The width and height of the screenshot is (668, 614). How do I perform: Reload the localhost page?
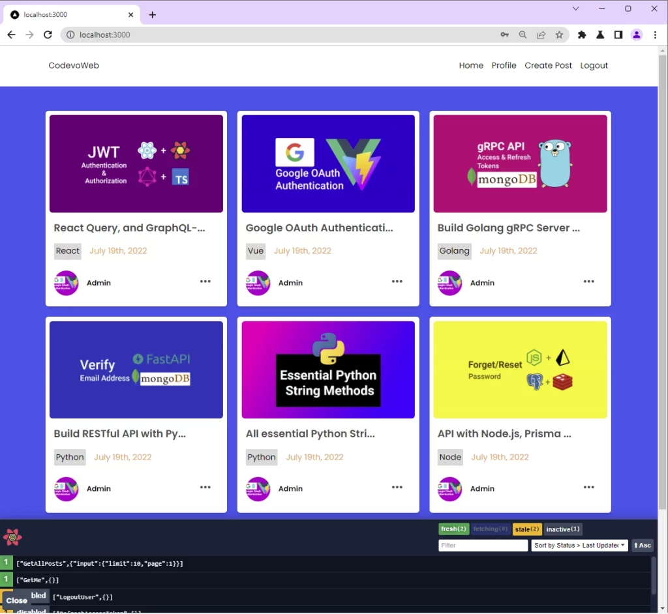[48, 35]
